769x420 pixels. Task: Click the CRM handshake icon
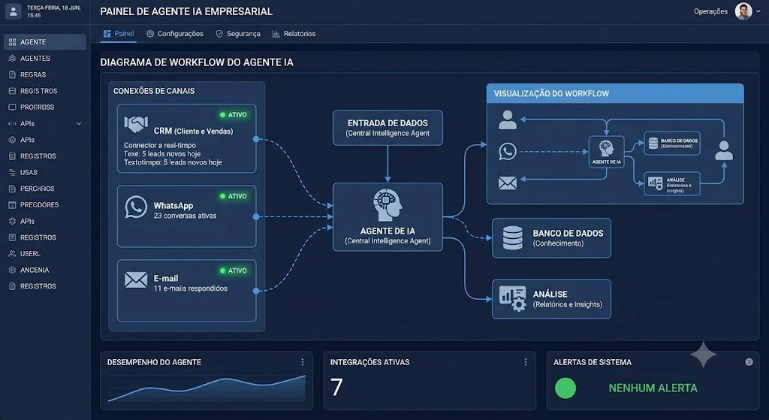(x=136, y=124)
